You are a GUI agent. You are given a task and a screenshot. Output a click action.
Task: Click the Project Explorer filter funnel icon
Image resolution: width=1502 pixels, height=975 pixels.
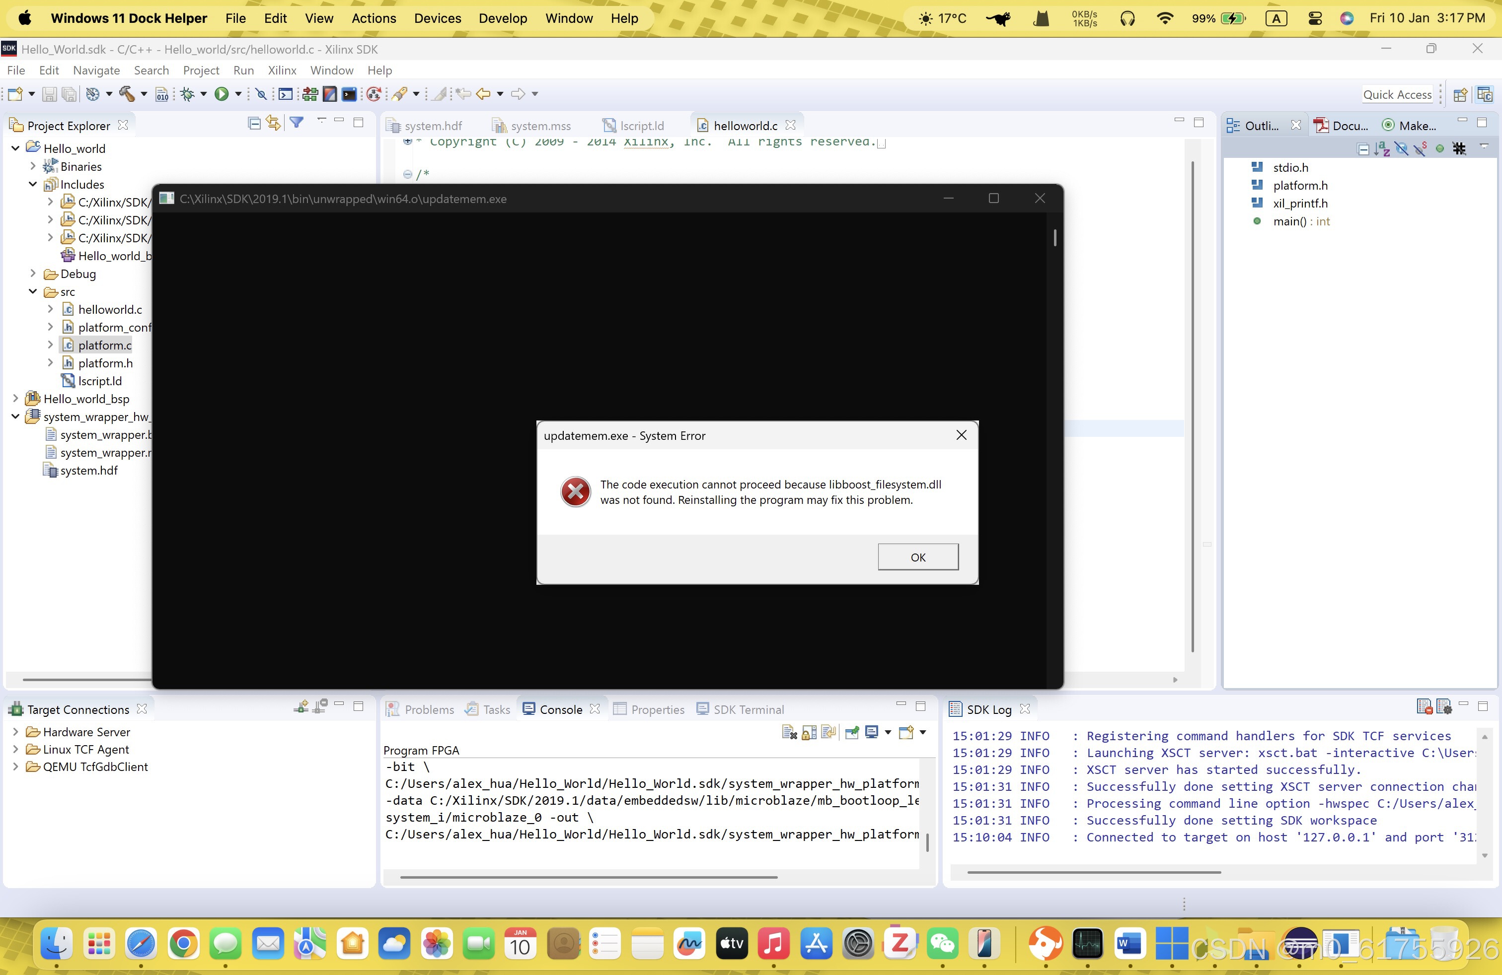pyautogui.click(x=297, y=123)
